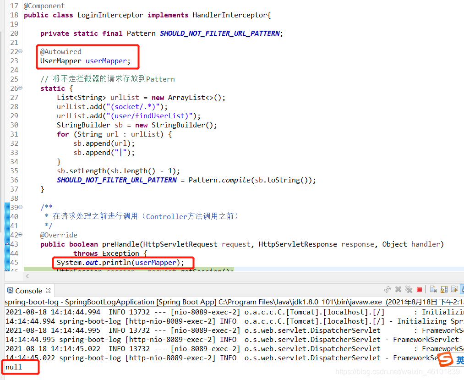464x380 pixels.
Task: Click the preHandle method name
Action: (x=121, y=244)
